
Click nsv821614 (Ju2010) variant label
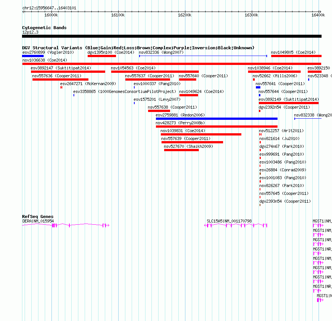coord(279,138)
